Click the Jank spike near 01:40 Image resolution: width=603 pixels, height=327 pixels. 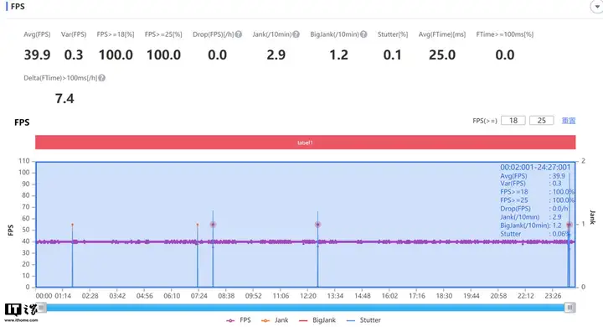pos(72,224)
